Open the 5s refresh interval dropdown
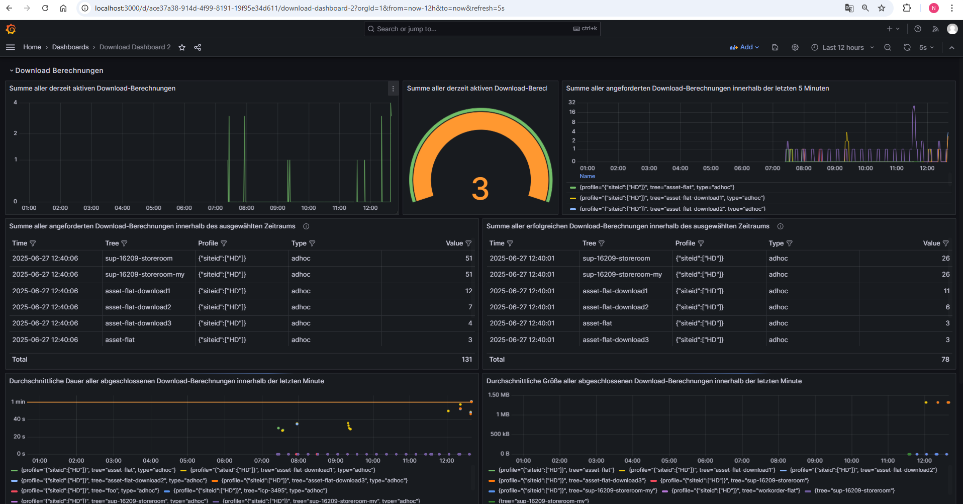 pyautogui.click(x=926, y=47)
